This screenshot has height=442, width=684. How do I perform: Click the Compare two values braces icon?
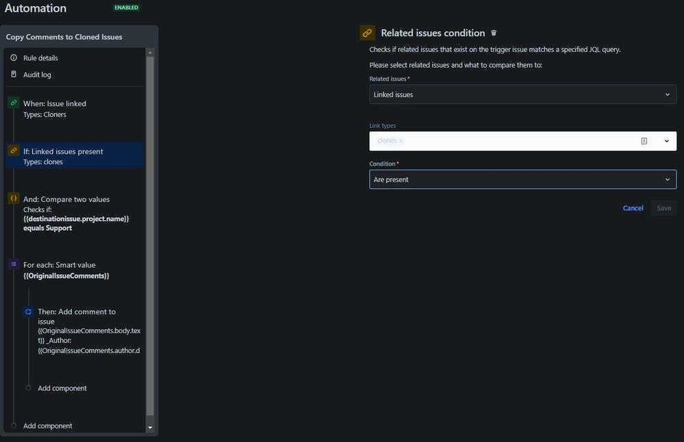(14, 198)
